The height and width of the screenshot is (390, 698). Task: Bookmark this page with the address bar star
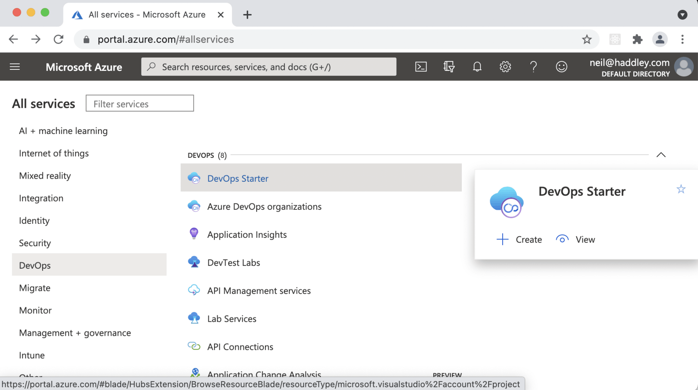587,39
